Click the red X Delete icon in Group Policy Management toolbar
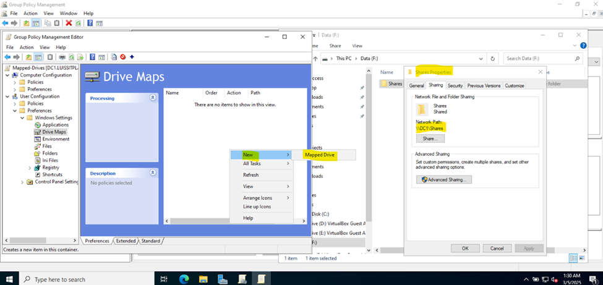Viewport: 603px width, 285px height. click(69, 23)
